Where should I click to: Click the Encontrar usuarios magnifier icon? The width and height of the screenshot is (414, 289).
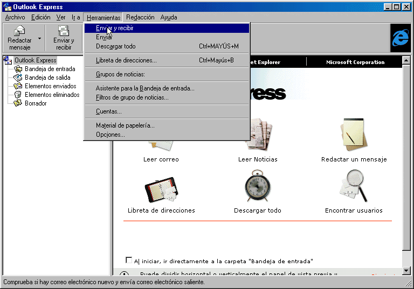pos(354,186)
